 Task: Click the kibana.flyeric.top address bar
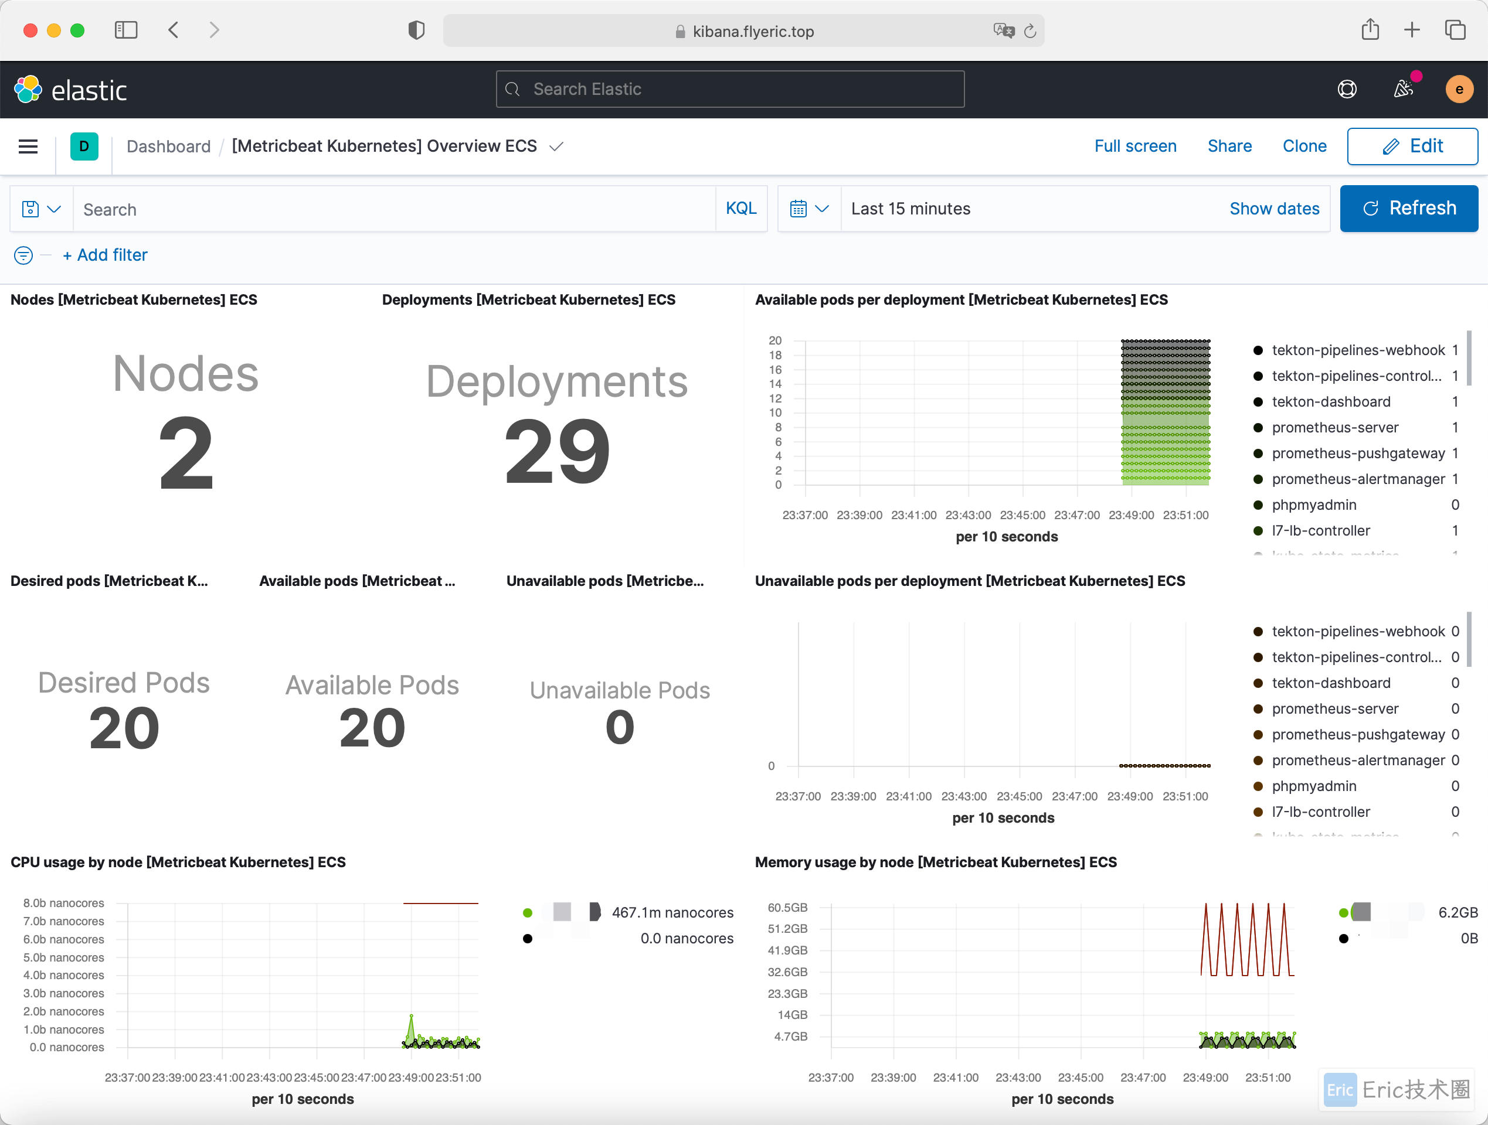743,31
